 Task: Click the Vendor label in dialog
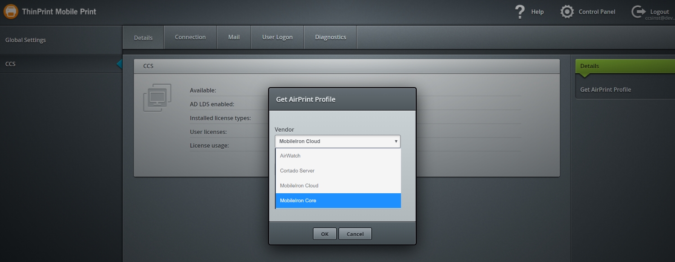(284, 129)
